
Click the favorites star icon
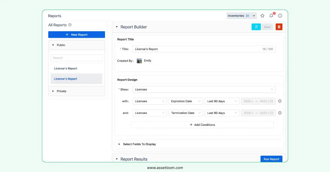[x=262, y=16]
